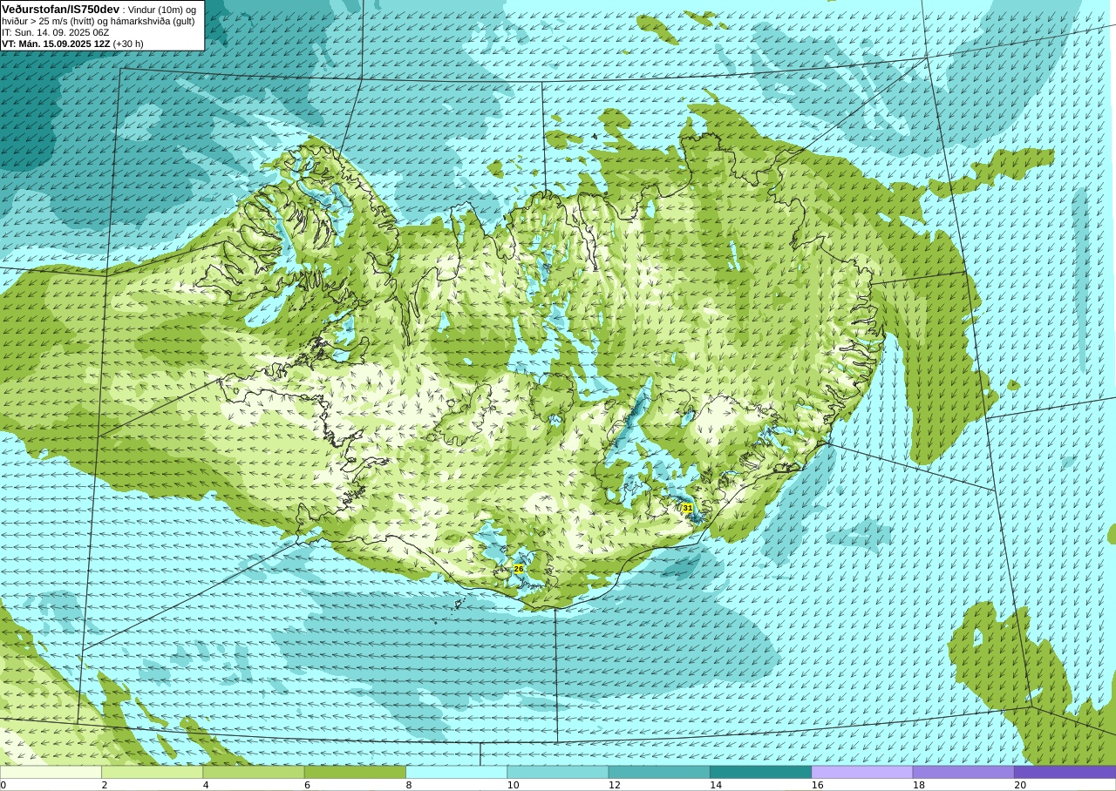Click the 2–4 m/s light green legend swatch
Viewport: 1116px width, 791px height.
[x=152, y=772]
